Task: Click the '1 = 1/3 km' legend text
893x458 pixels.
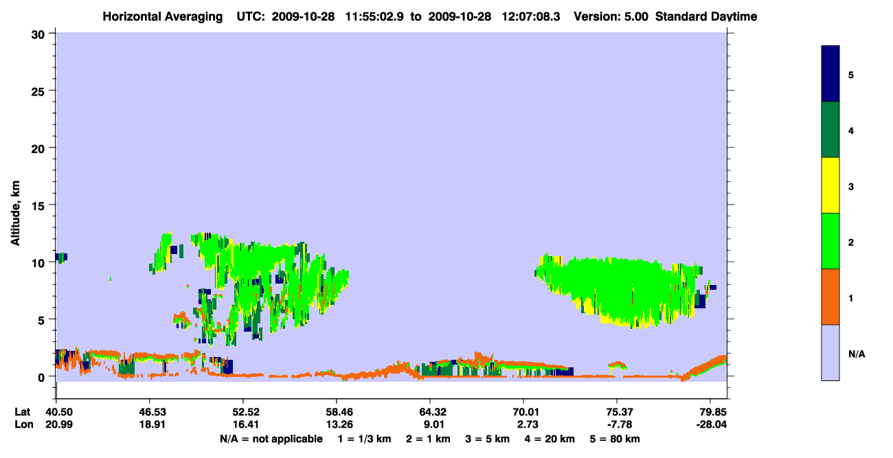Action: click(365, 439)
